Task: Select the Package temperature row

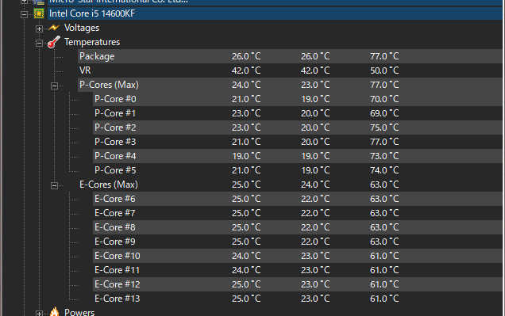Action: (x=290, y=56)
